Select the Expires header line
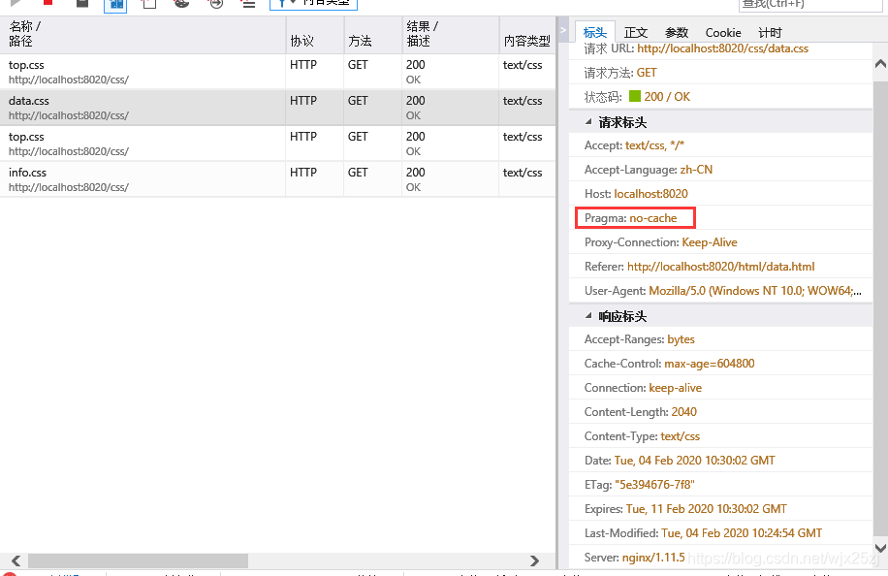888x576 pixels. tap(720, 508)
